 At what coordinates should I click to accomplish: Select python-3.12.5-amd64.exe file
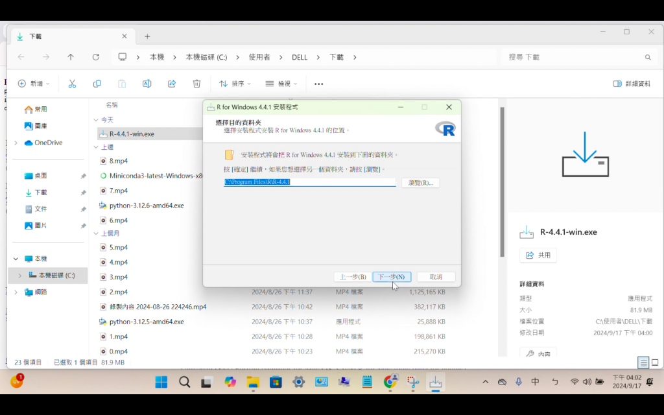coord(147,322)
